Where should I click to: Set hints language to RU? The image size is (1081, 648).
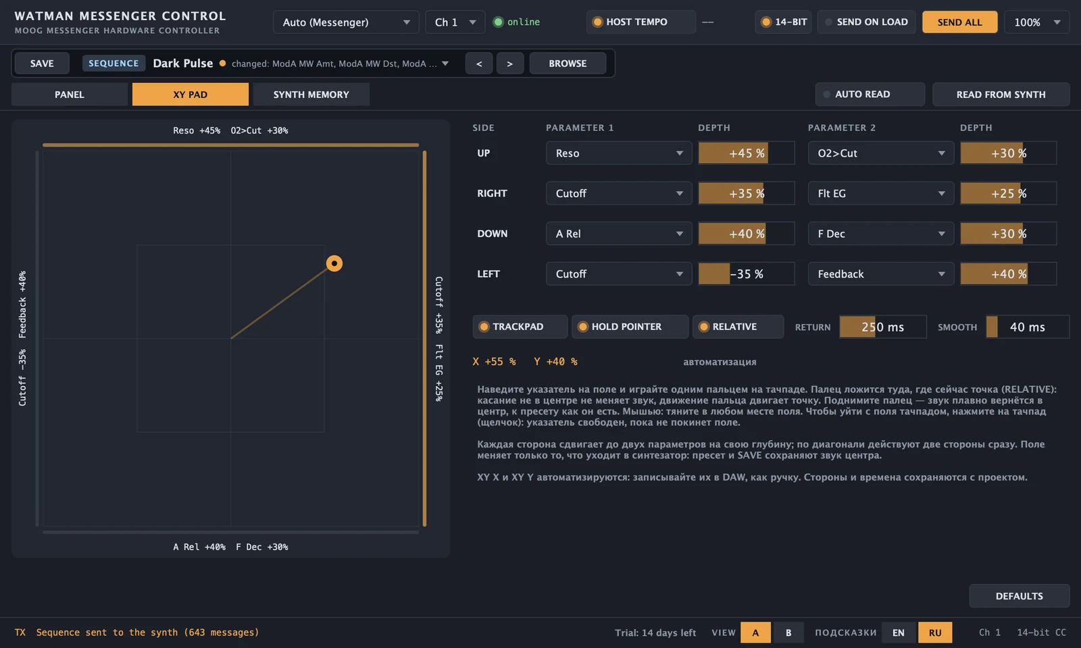(x=935, y=632)
